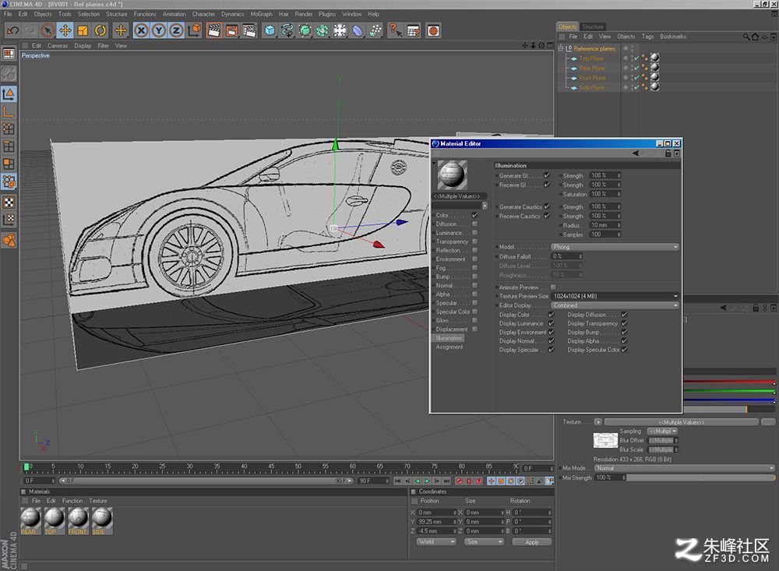This screenshot has width=779, height=571.
Task: Select the FRONT material thumbnail
Action: (x=78, y=520)
